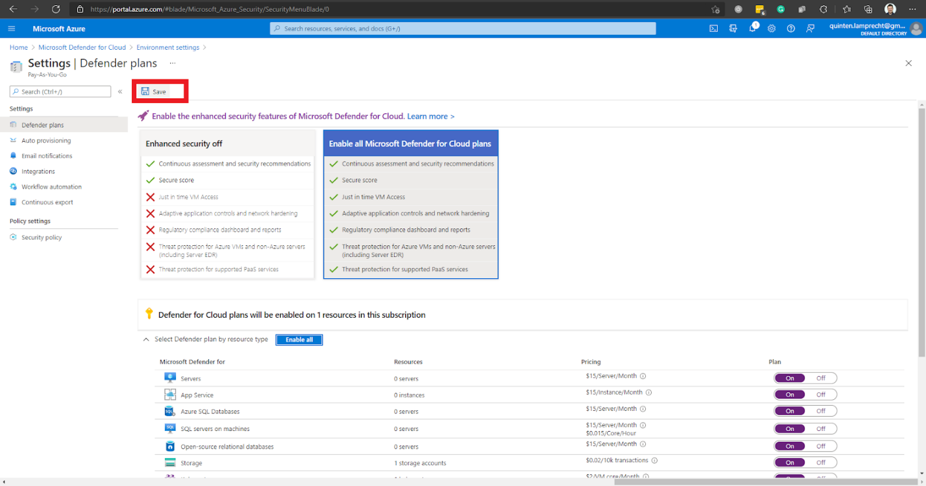Click info icon next to Open-source relational databases pricing
Viewport: 926px width, 486px height.
point(643,444)
